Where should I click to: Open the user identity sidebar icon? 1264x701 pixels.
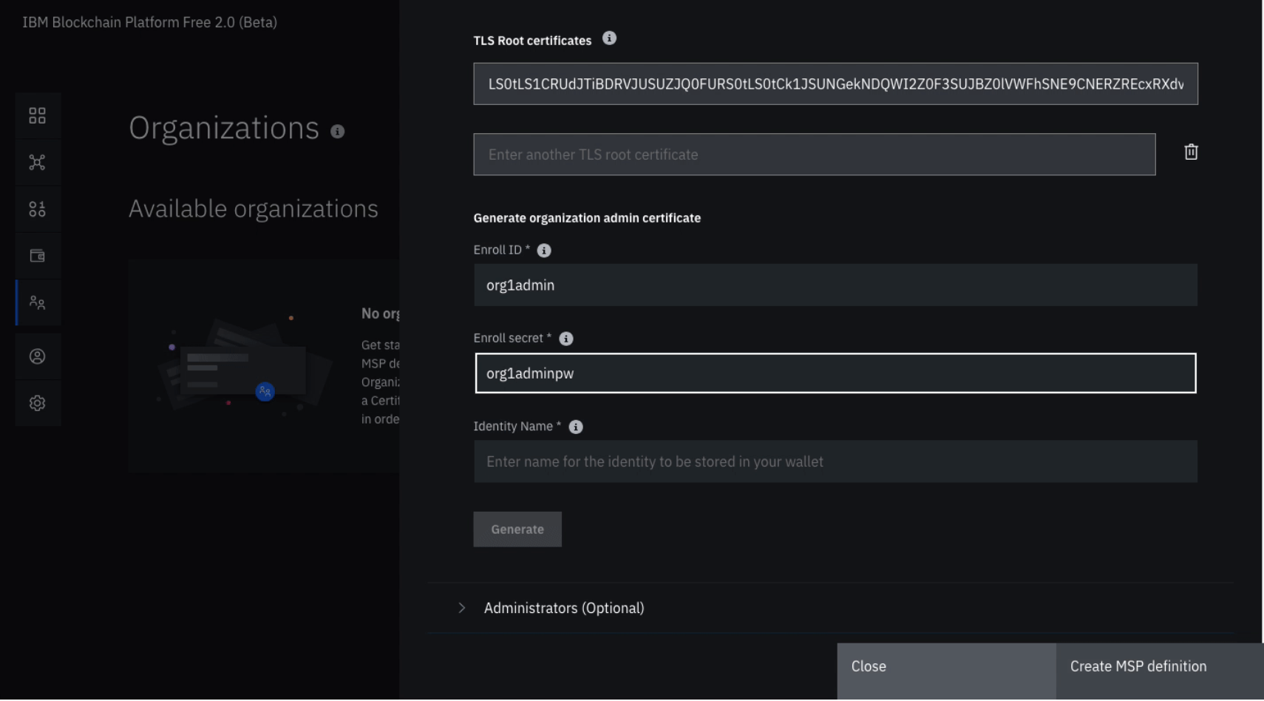pos(37,356)
